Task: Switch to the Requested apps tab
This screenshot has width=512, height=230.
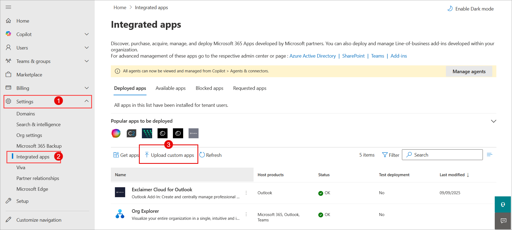Action: tap(250, 88)
